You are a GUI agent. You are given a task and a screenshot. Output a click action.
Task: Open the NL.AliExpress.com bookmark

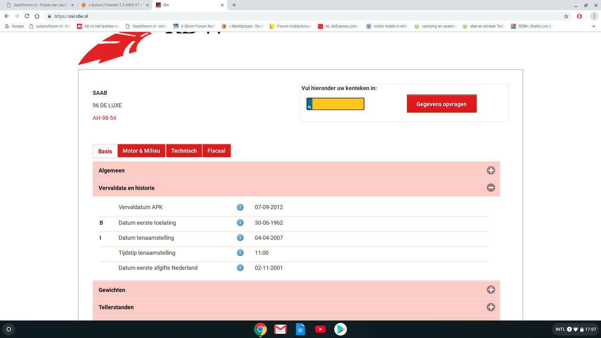(339, 26)
